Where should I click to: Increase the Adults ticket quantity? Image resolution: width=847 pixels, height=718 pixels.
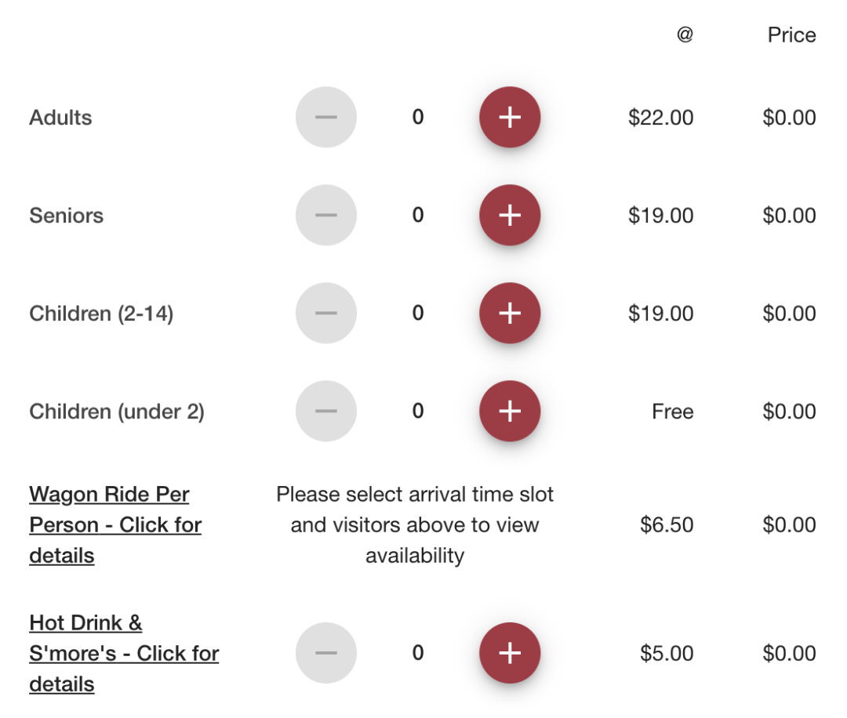[510, 118]
